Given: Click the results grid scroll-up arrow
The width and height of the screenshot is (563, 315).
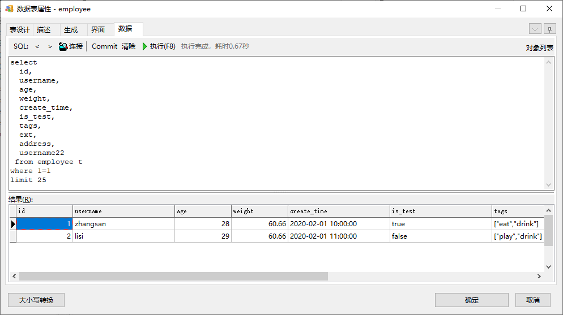Looking at the screenshot, I should point(548,210).
